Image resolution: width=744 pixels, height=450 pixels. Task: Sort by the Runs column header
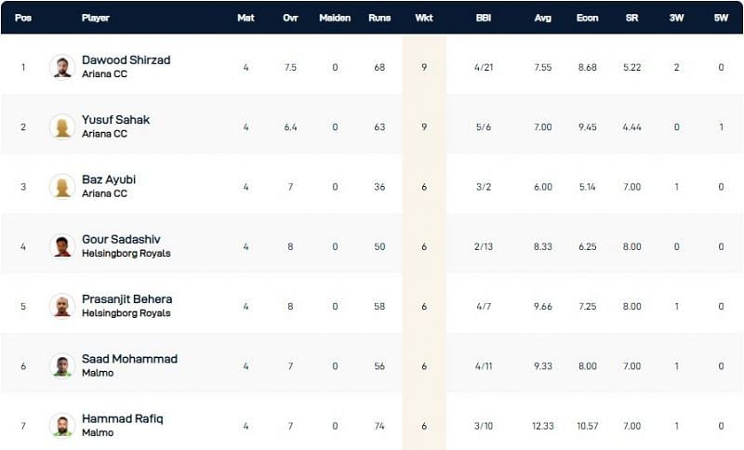(x=379, y=18)
